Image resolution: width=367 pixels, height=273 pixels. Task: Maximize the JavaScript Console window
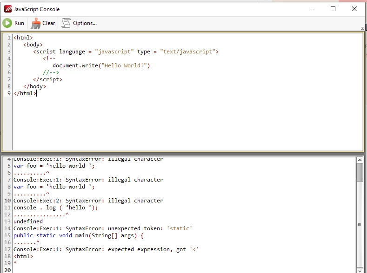tap(333, 9)
